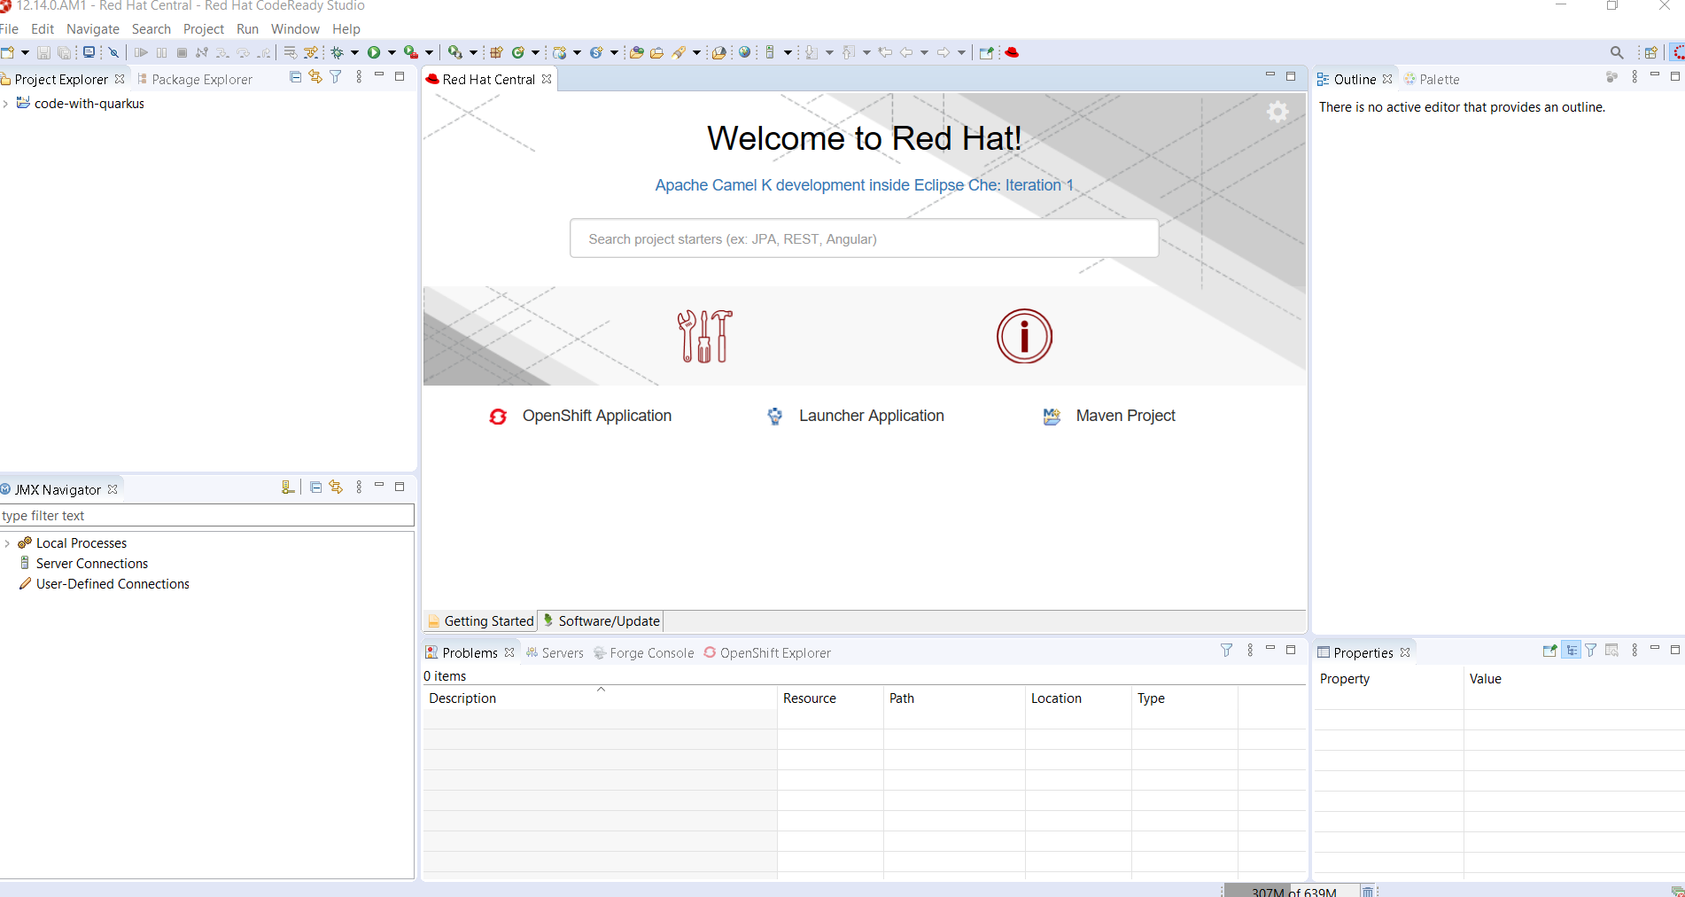Click the Open Perspective icon
The width and height of the screenshot is (1685, 897).
click(1650, 53)
